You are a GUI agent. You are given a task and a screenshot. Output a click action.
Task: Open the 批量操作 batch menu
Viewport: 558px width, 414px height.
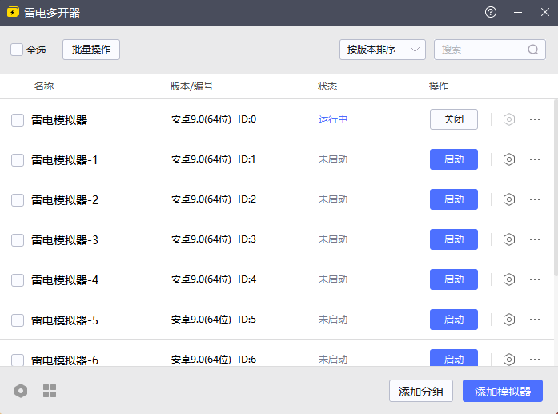tap(91, 50)
